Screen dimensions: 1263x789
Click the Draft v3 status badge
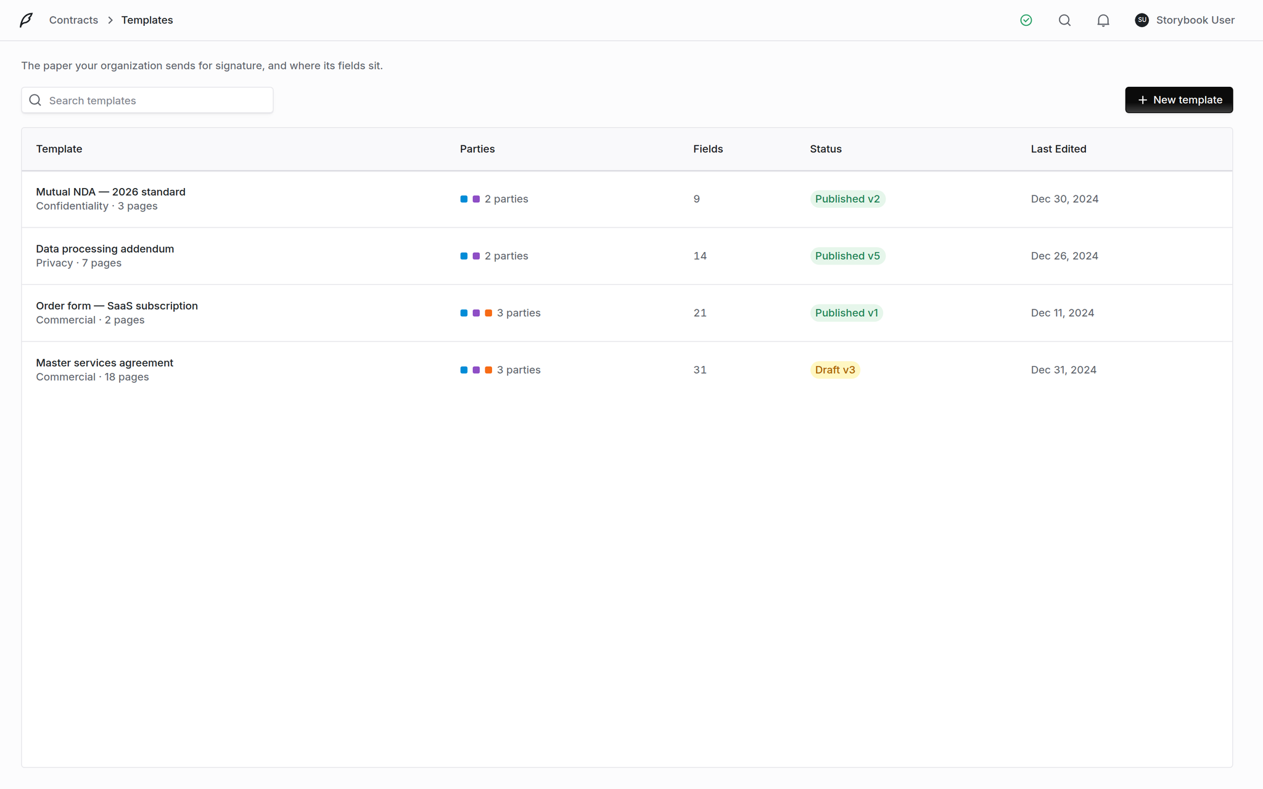[x=835, y=370]
